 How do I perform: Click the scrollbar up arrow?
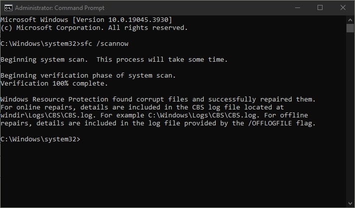click(x=350, y=20)
